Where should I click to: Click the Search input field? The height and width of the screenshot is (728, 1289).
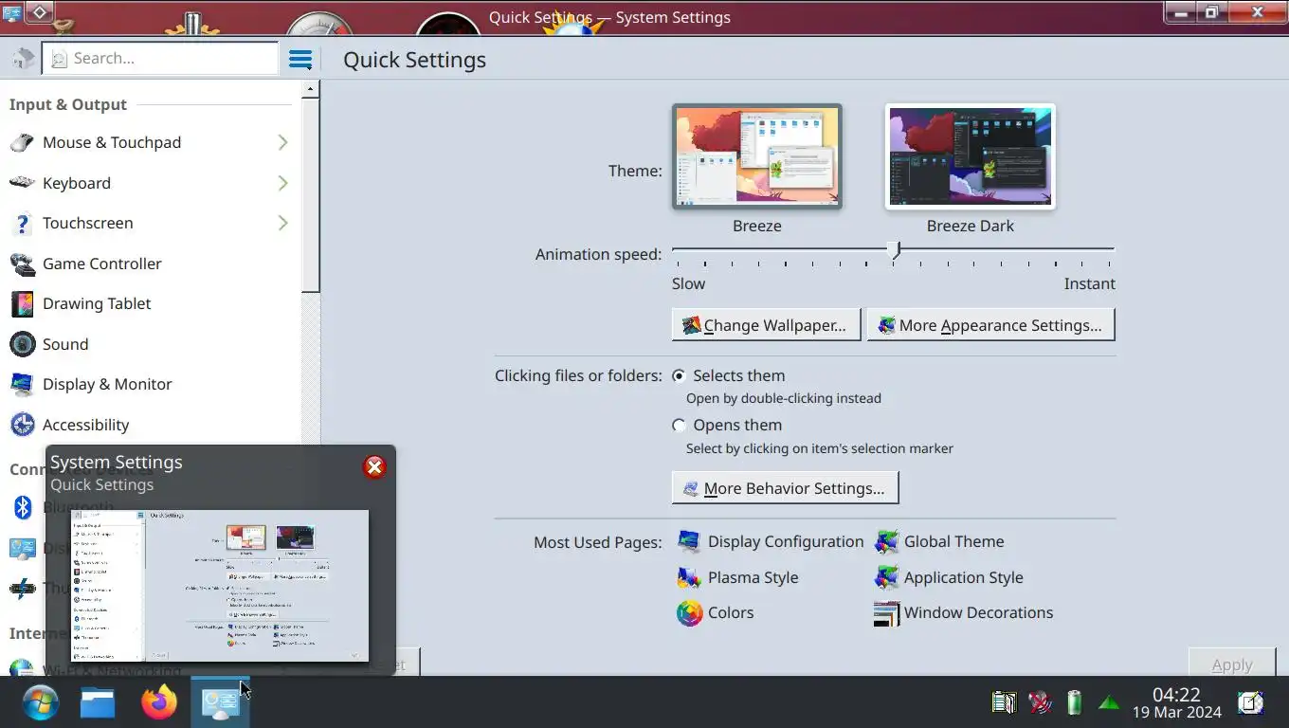pos(160,59)
